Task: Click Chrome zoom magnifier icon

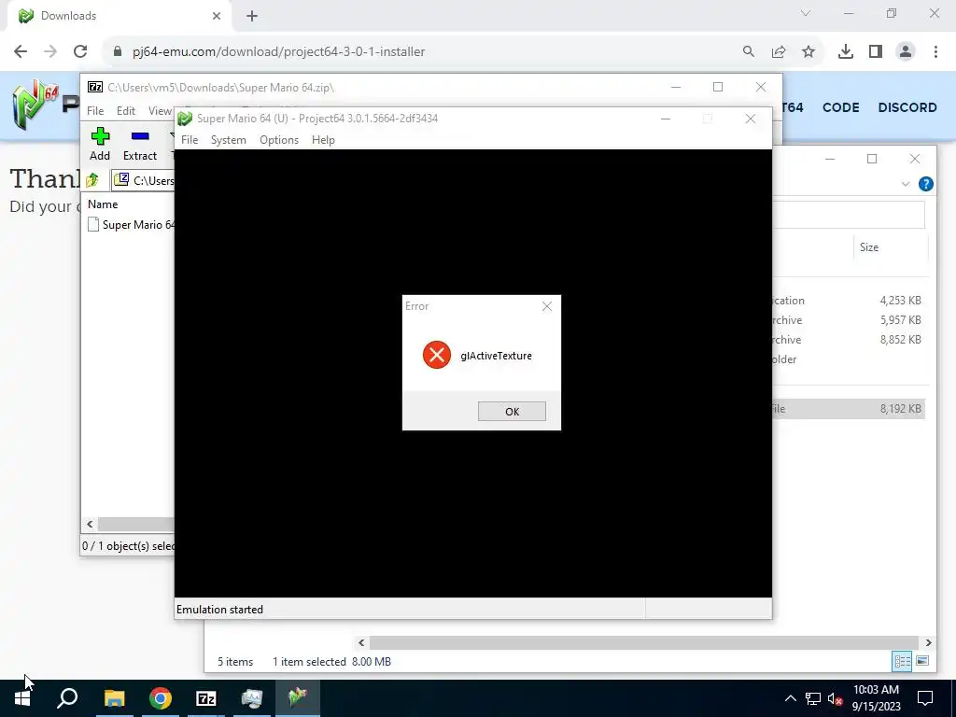Action: (748, 51)
